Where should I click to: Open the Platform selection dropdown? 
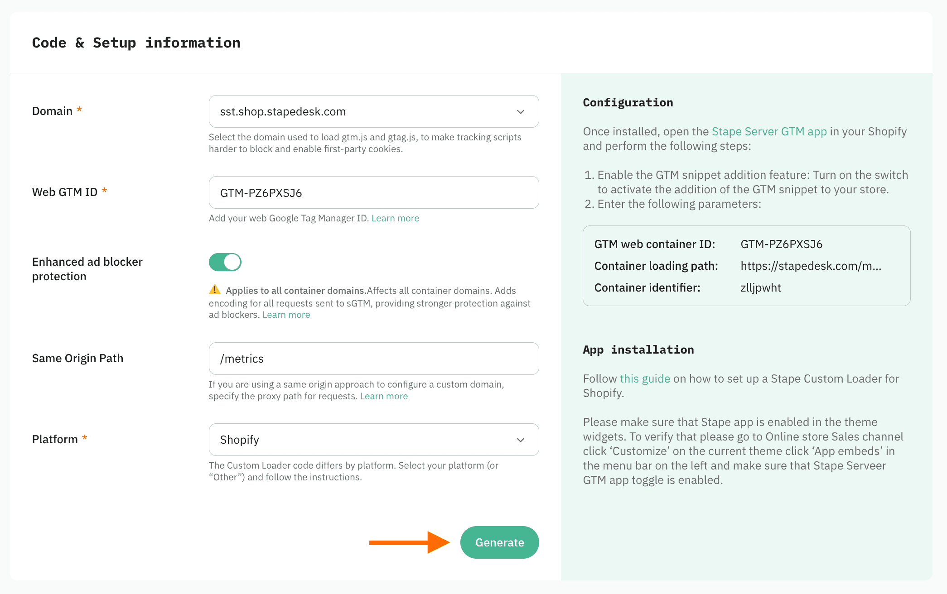[373, 440]
